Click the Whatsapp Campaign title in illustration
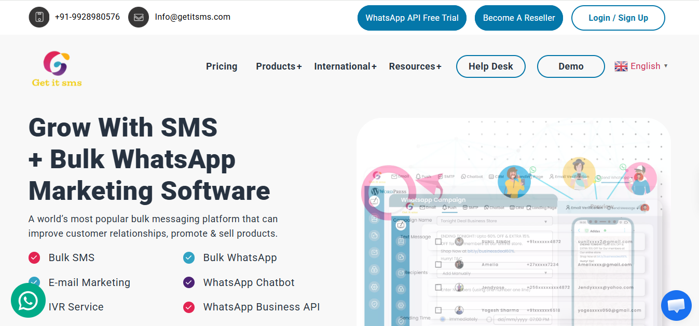This screenshot has width=699, height=326. pyautogui.click(x=433, y=200)
